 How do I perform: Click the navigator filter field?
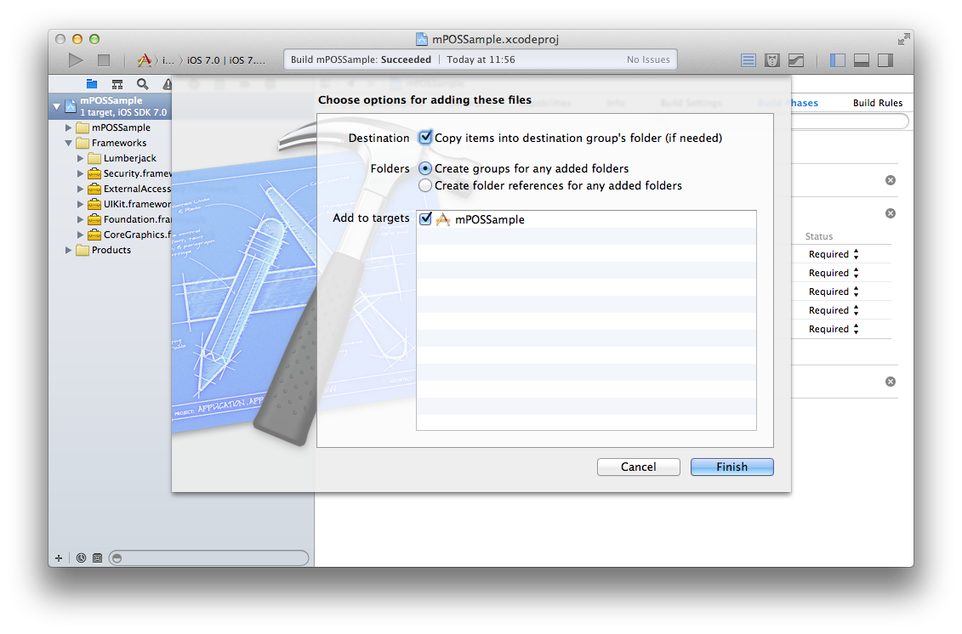[208, 558]
